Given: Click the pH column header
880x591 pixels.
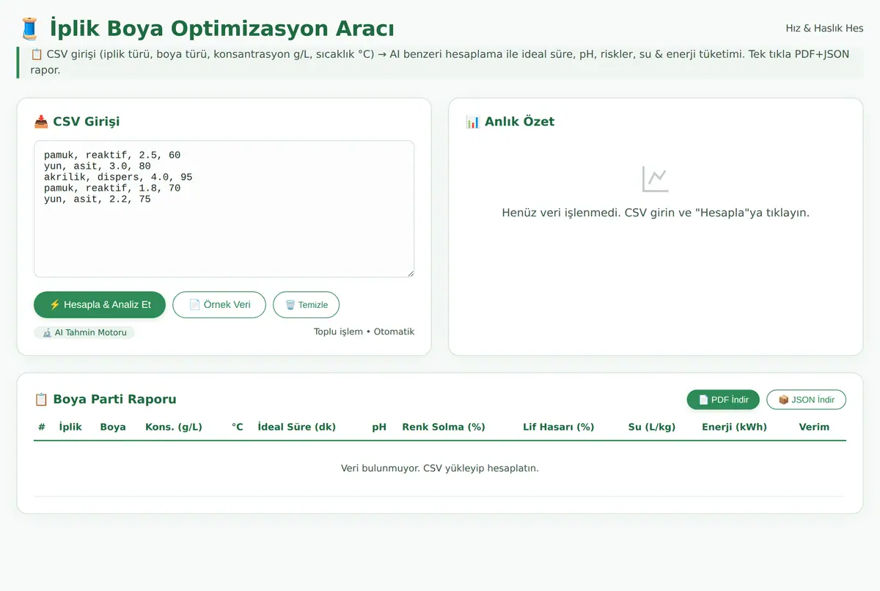Looking at the screenshot, I should click(379, 427).
